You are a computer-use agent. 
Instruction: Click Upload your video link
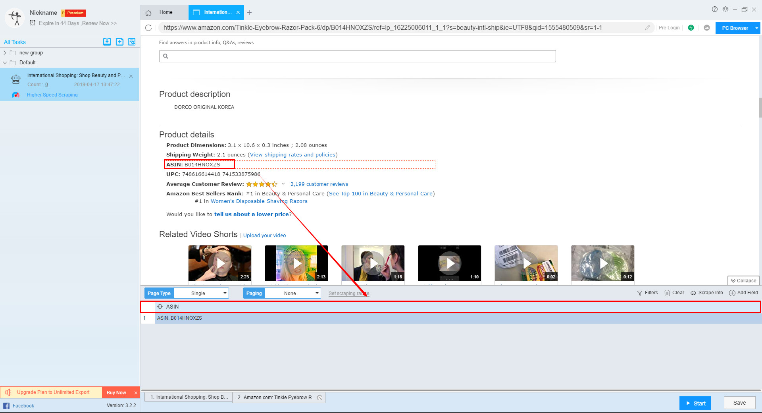point(264,235)
